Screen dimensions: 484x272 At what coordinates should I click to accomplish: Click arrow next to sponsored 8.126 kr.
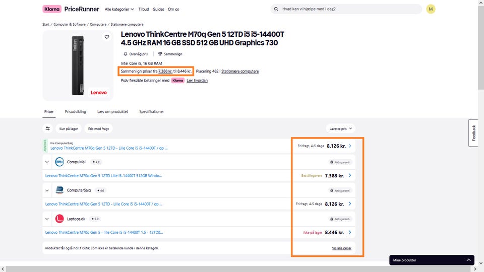coord(350,146)
